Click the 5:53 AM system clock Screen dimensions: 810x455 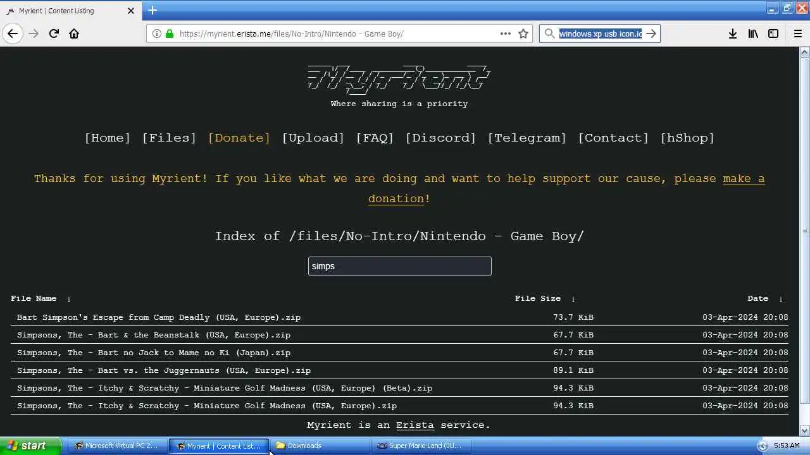tap(787, 446)
